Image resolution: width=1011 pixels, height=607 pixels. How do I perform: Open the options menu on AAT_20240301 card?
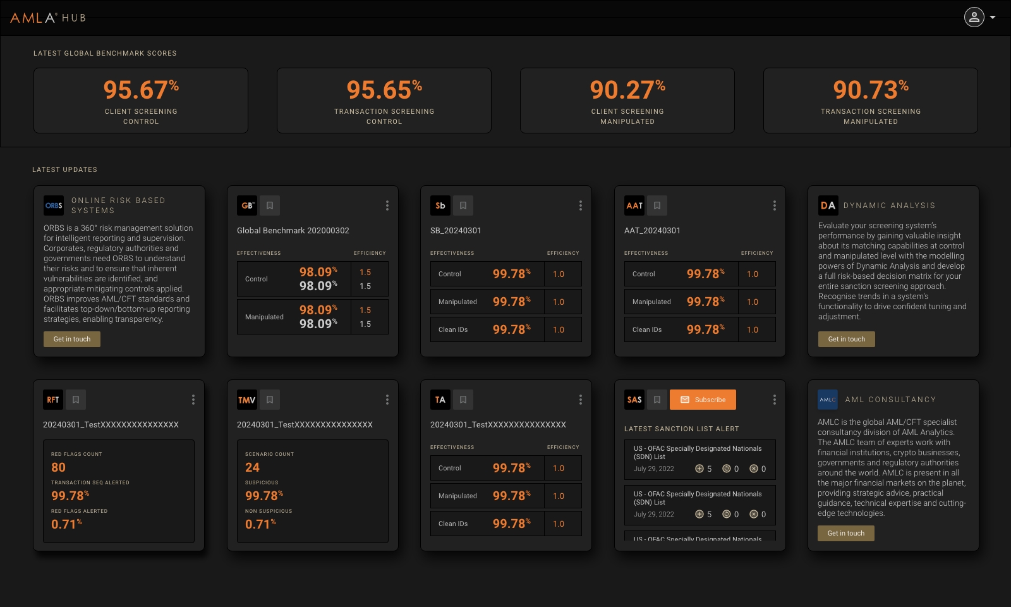[775, 205]
